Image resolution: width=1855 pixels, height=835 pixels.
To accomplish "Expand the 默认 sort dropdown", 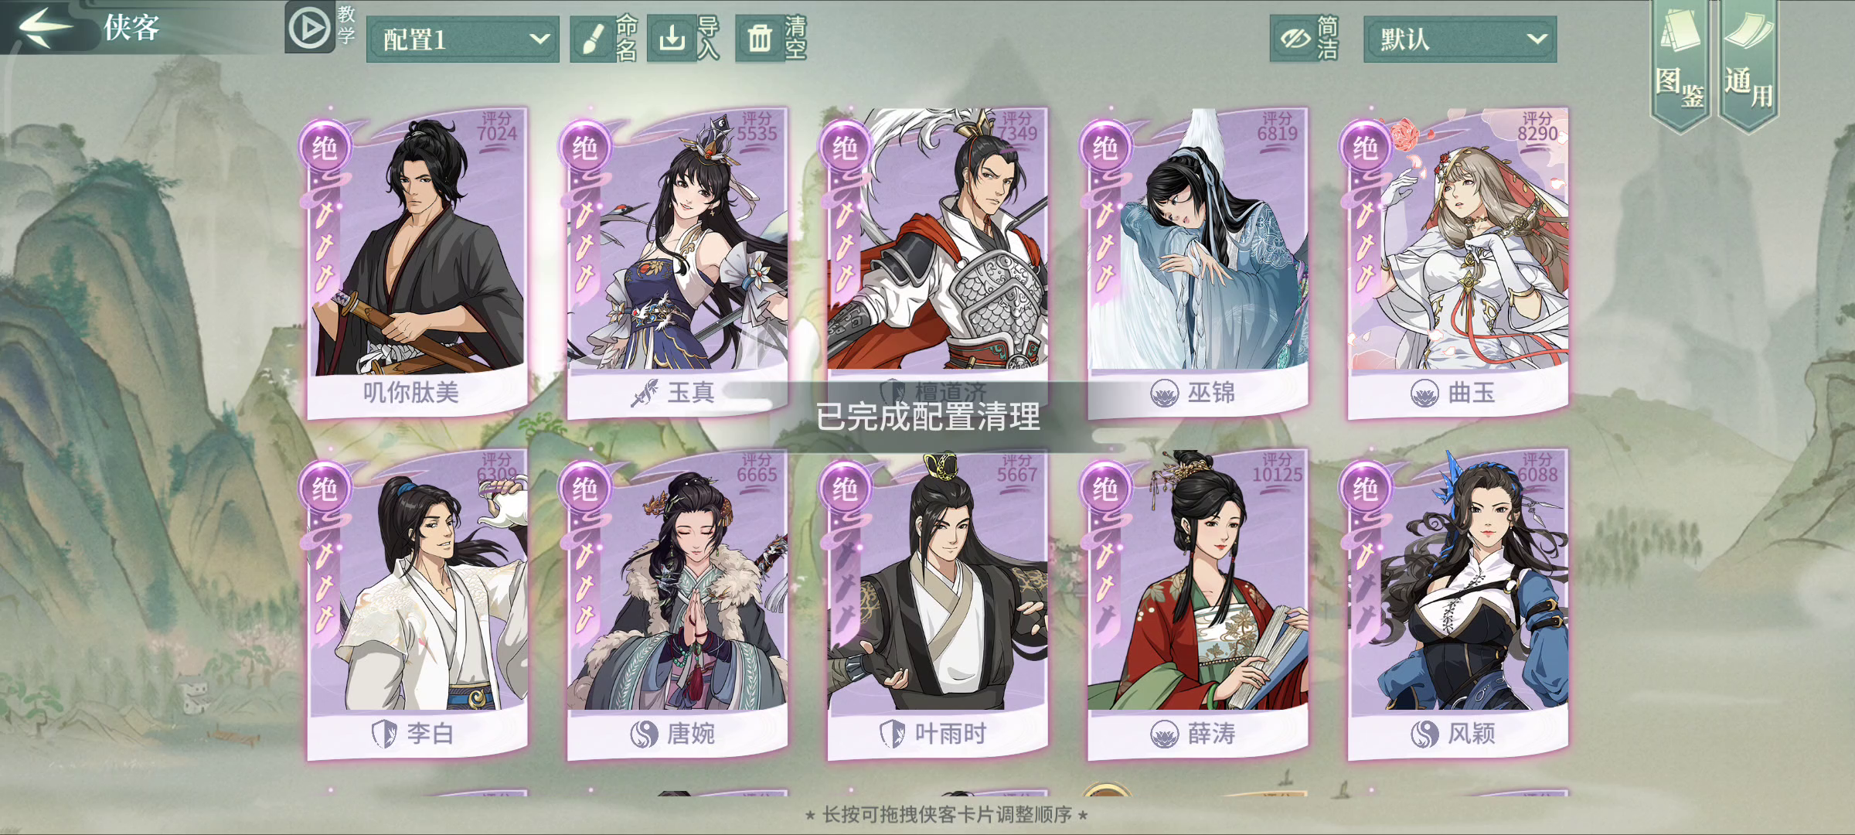I will pyautogui.click(x=1460, y=39).
